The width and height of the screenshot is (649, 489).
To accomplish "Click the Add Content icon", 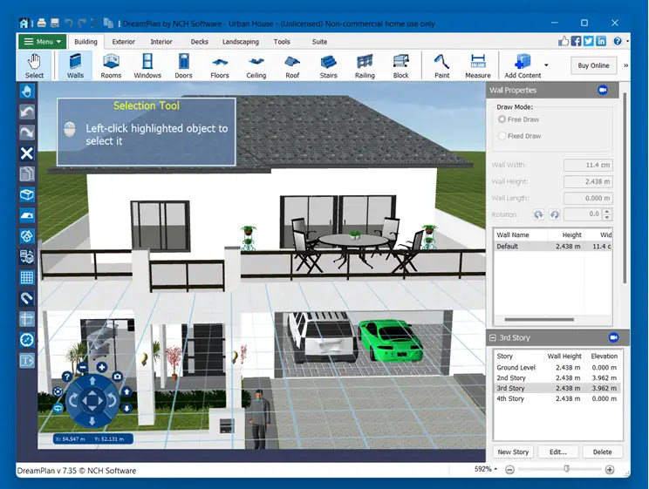I will 523,62.
